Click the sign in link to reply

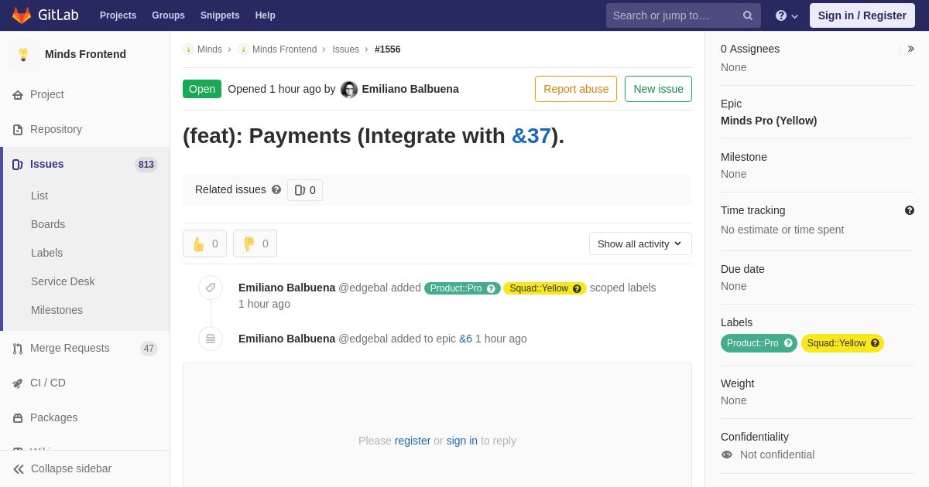[x=462, y=441]
